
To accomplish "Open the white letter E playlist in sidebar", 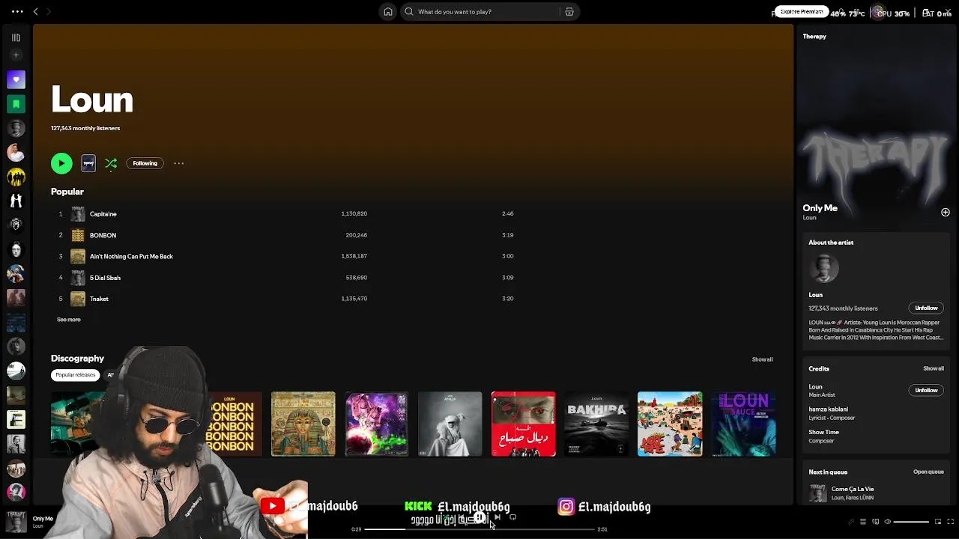I will [16, 420].
